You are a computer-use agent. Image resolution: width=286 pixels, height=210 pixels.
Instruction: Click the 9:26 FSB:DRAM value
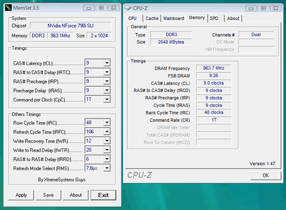[x=214, y=75]
